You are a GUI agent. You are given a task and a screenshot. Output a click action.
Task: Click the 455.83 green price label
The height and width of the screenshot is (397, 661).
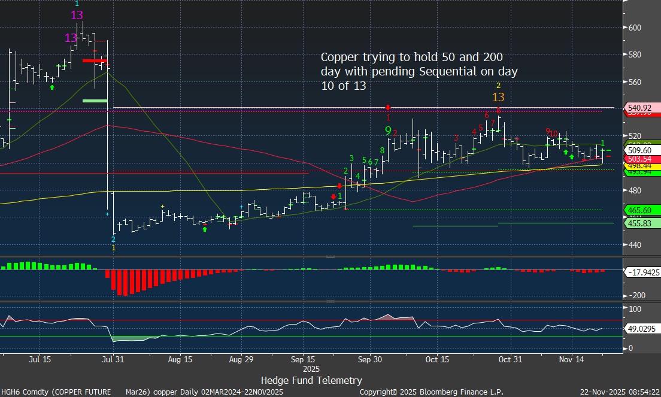pos(638,223)
